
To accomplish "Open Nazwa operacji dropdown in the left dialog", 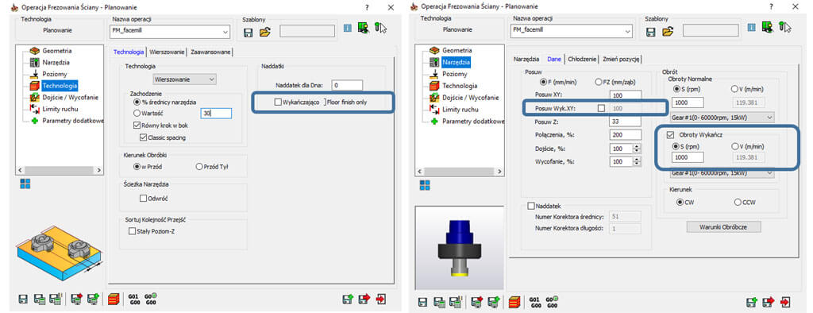I will 225,33.
